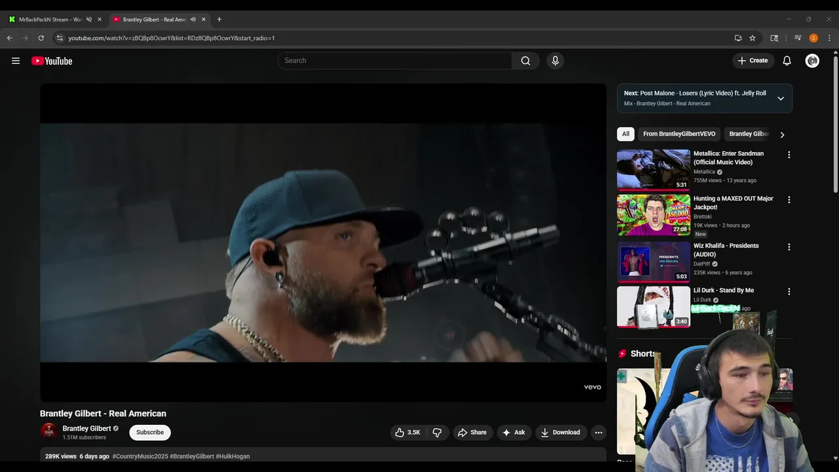Open Hunting a MAXED OUT Major Jackpot thumbnail
The width and height of the screenshot is (839, 472).
(654, 215)
